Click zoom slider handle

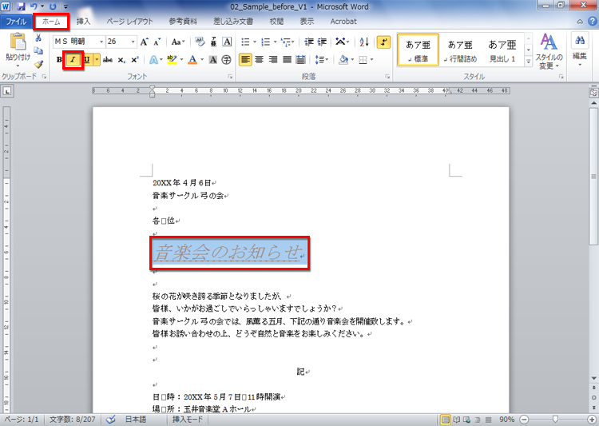pyautogui.click(x=555, y=420)
